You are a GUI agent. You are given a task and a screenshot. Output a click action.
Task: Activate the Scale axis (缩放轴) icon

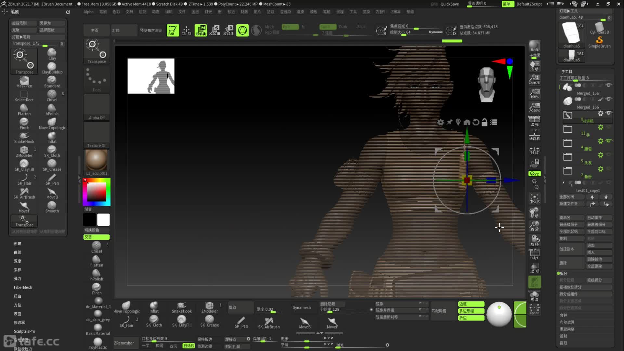(x=214, y=30)
